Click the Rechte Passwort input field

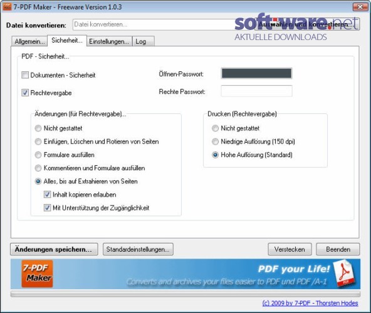point(256,91)
